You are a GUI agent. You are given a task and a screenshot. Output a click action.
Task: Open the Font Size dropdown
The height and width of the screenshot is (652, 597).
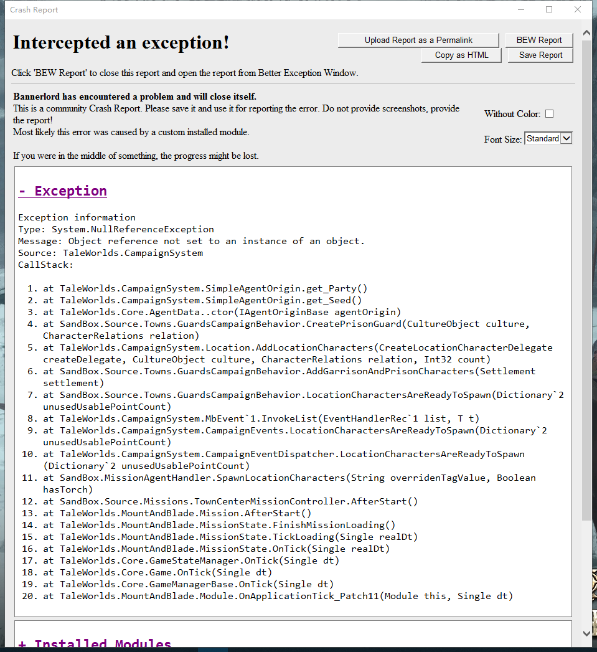point(548,138)
